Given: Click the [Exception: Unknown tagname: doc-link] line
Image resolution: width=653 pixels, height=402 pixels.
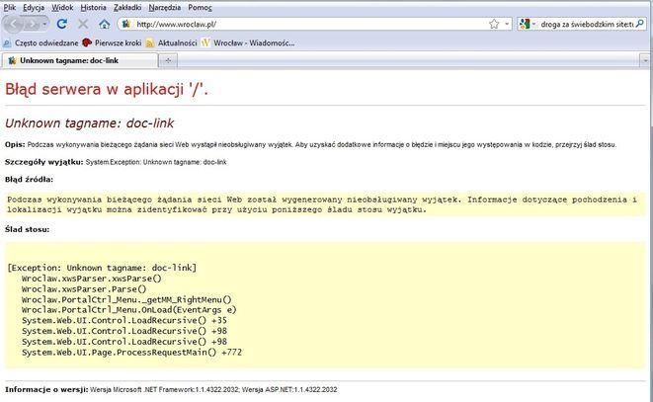Looking at the screenshot, I should coord(102,268).
